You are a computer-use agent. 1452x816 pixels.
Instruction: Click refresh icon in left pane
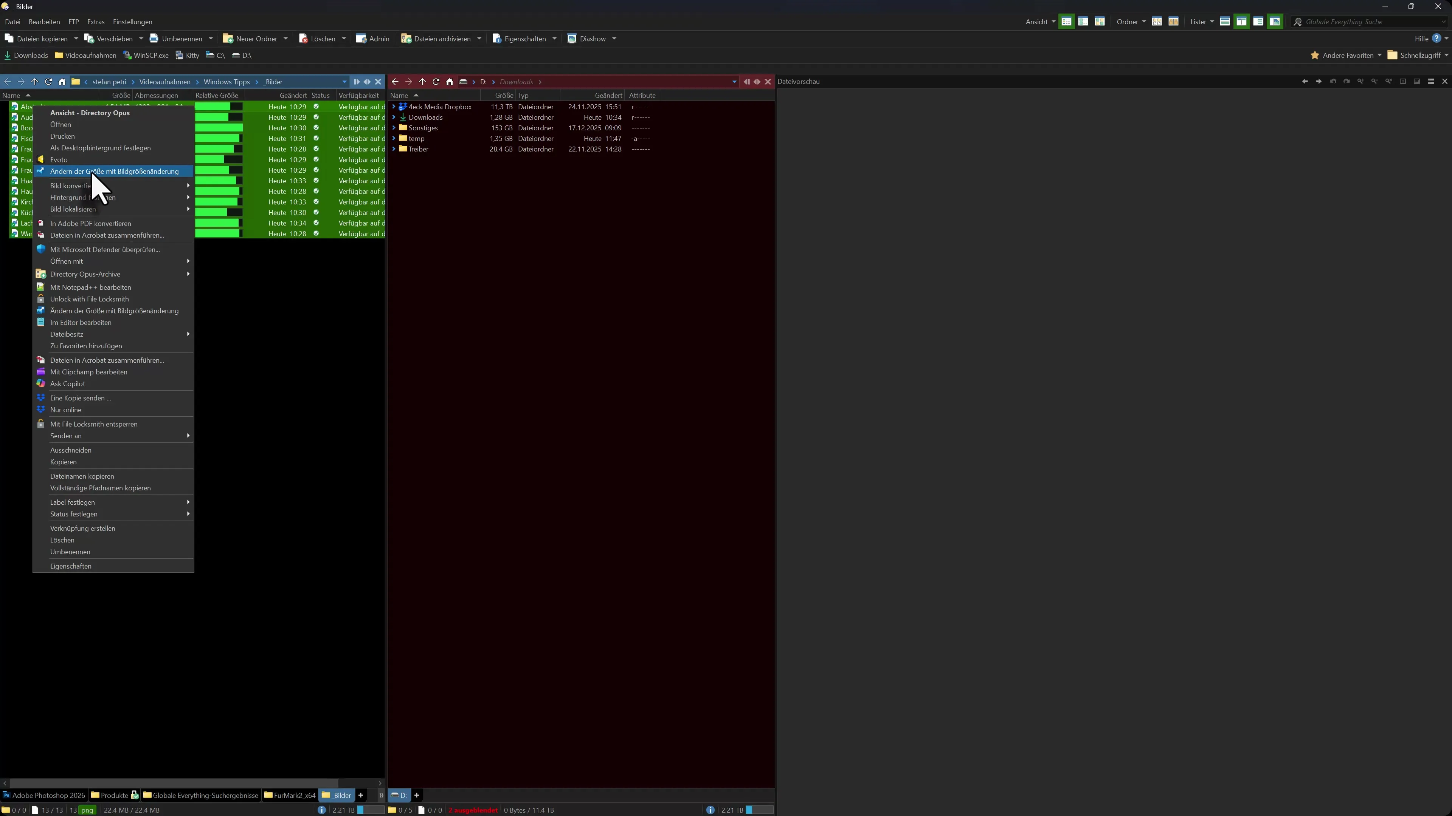click(x=48, y=82)
